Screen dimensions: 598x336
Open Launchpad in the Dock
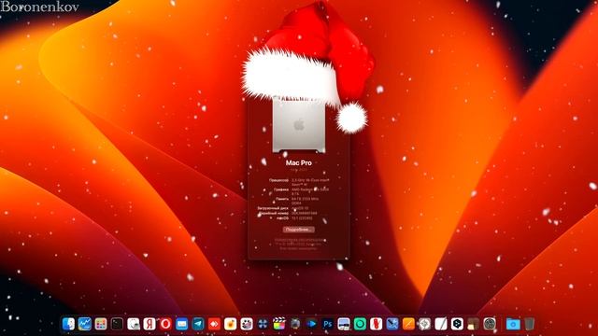101,324
